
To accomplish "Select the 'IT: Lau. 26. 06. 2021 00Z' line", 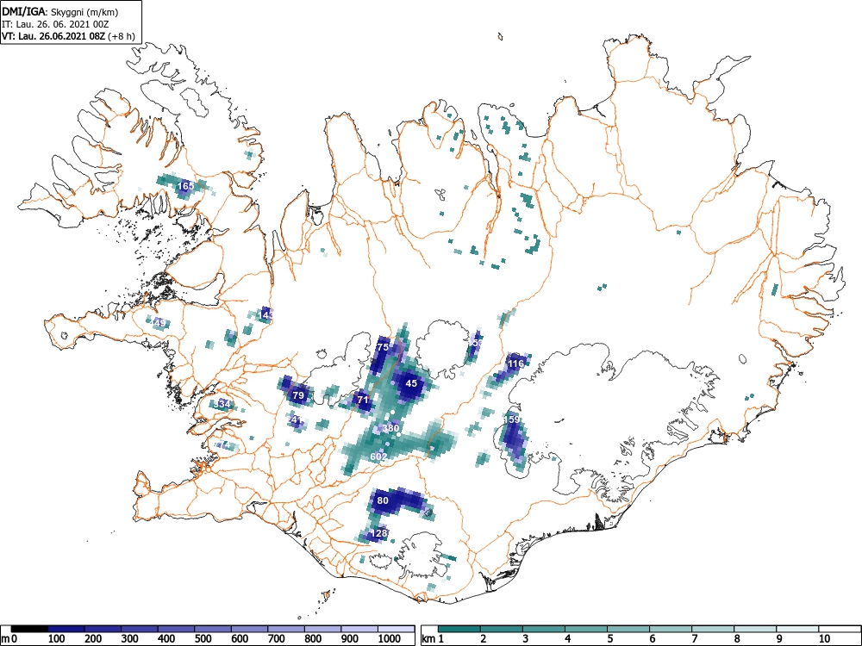I will click(55, 24).
